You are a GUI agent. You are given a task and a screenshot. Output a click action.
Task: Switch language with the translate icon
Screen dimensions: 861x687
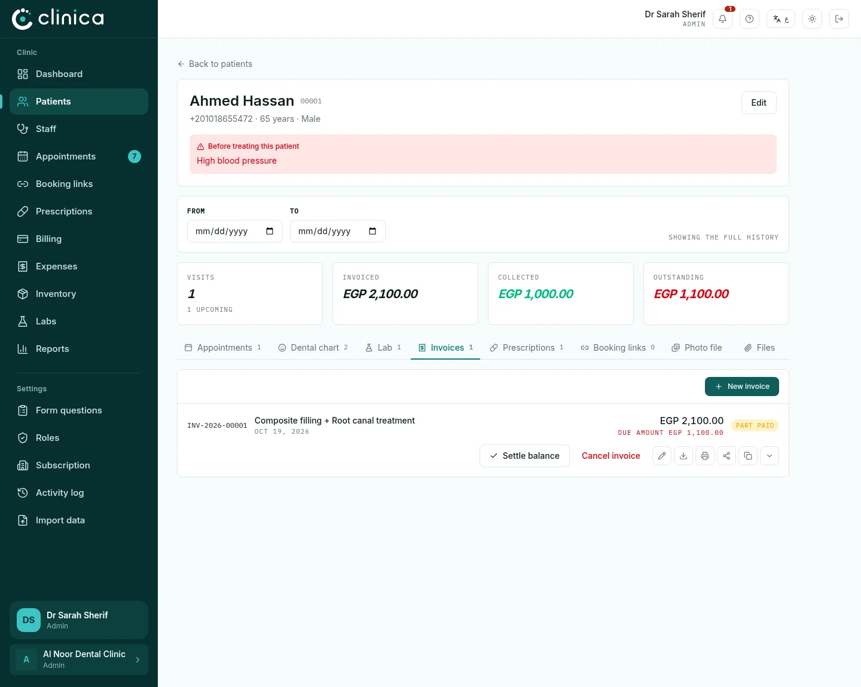pos(781,19)
